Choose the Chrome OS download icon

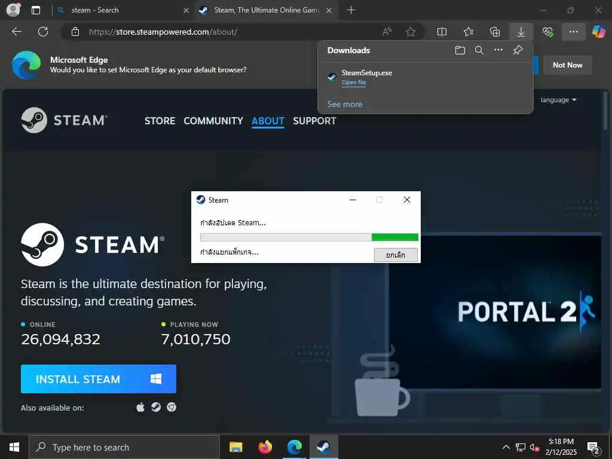[172, 408]
